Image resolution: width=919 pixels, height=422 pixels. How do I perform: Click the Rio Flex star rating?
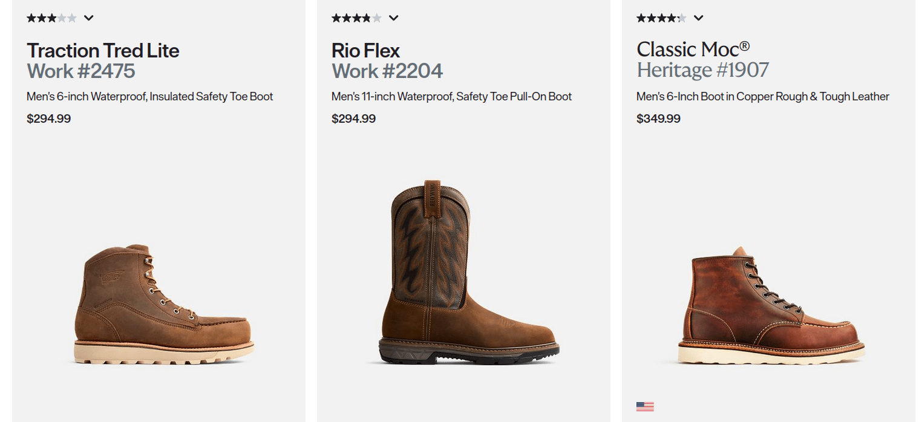click(356, 18)
